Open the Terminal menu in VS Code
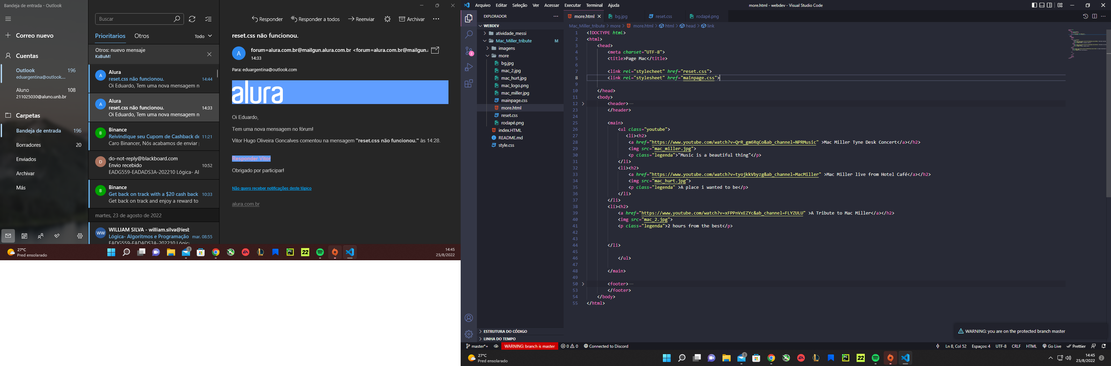The image size is (1111, 366). 594,5
